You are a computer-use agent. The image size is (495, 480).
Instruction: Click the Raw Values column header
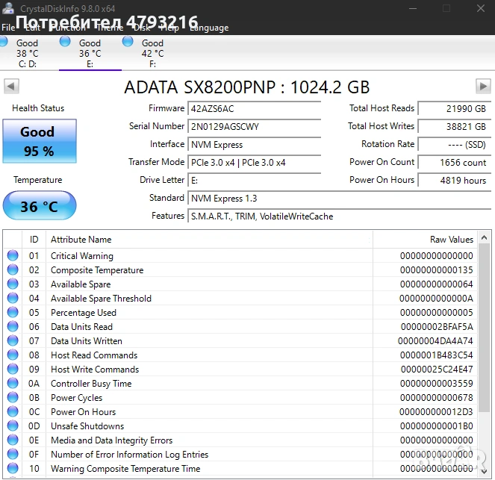tap(451, 240)
